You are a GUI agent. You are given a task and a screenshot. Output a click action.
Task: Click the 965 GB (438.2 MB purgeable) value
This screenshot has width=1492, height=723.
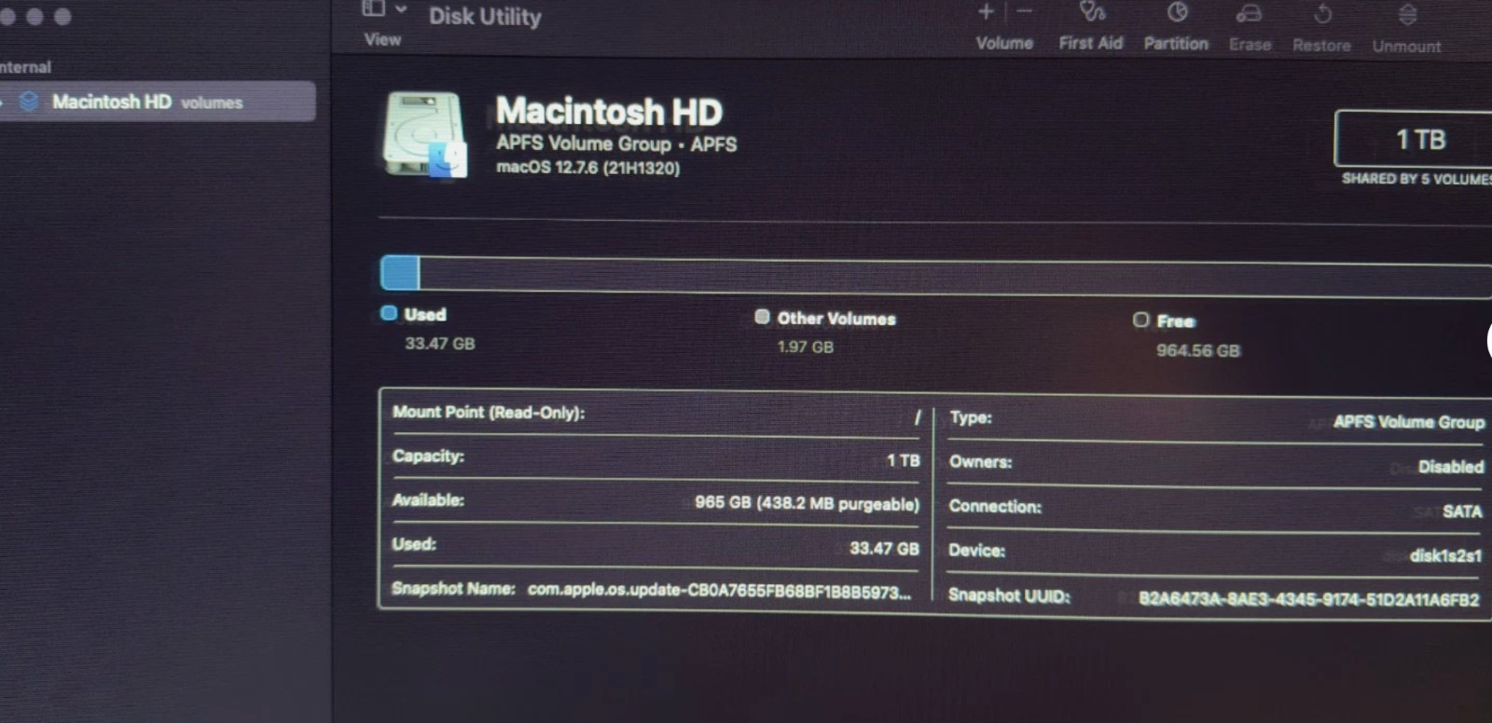tap(807, 503)
